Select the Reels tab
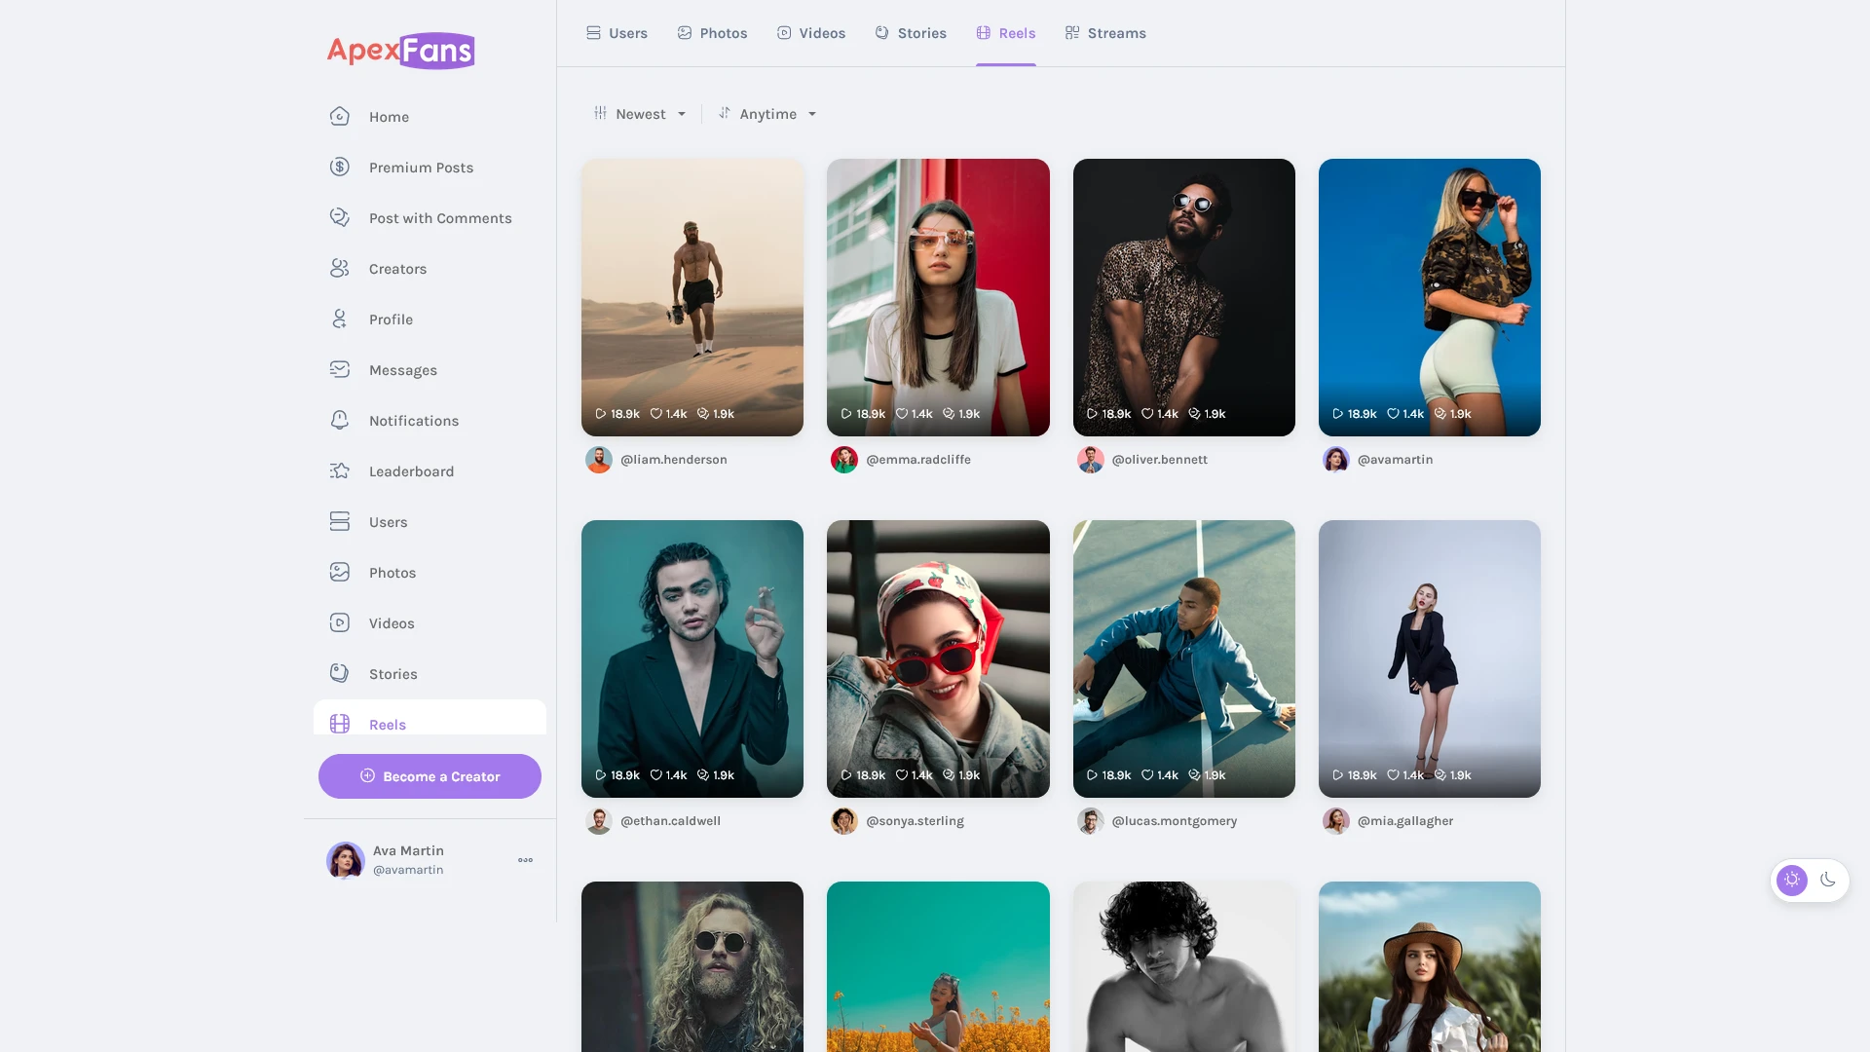 tap(1006, 33)
